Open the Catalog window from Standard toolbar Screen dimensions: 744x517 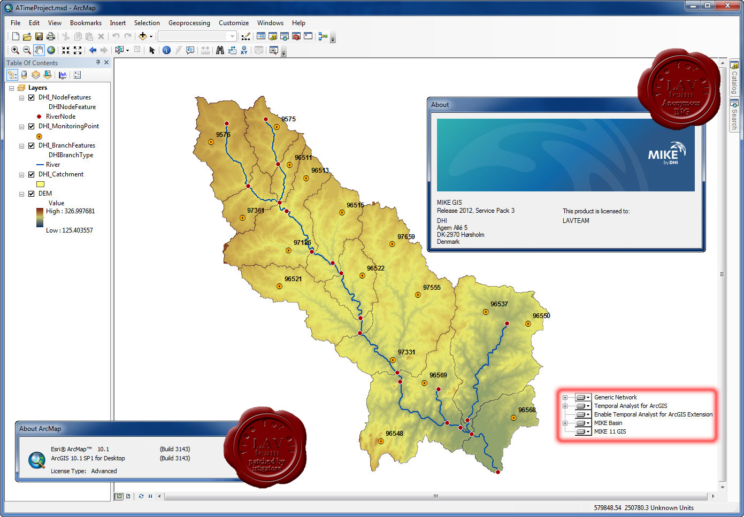click(272, 36)
